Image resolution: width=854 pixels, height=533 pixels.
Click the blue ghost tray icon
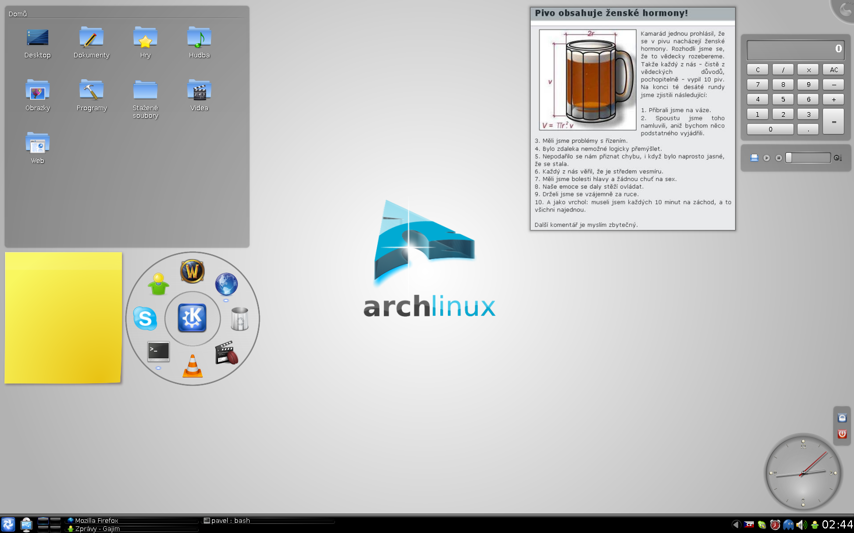point(788,525)
